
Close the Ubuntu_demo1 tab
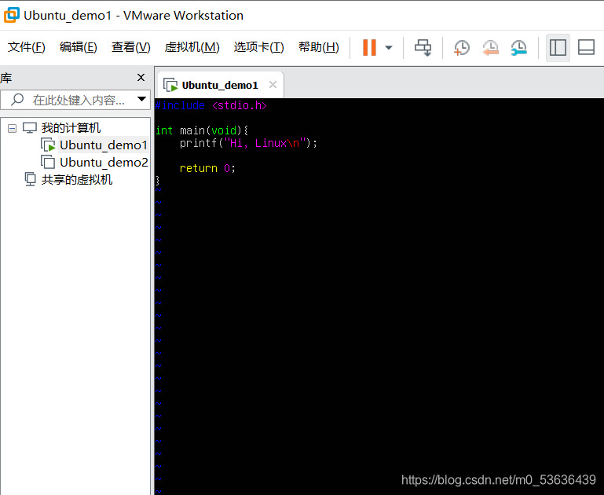pyautogui.click(x=273, y=85)
